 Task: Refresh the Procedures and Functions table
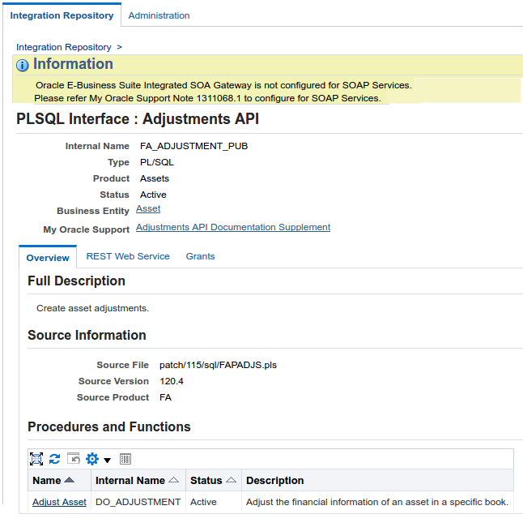pos(55,459)
